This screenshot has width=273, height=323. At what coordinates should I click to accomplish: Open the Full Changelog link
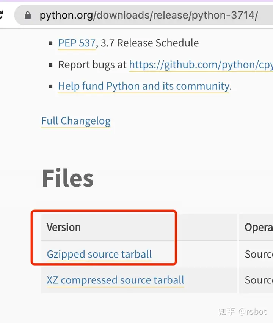[x=76, y=121]
